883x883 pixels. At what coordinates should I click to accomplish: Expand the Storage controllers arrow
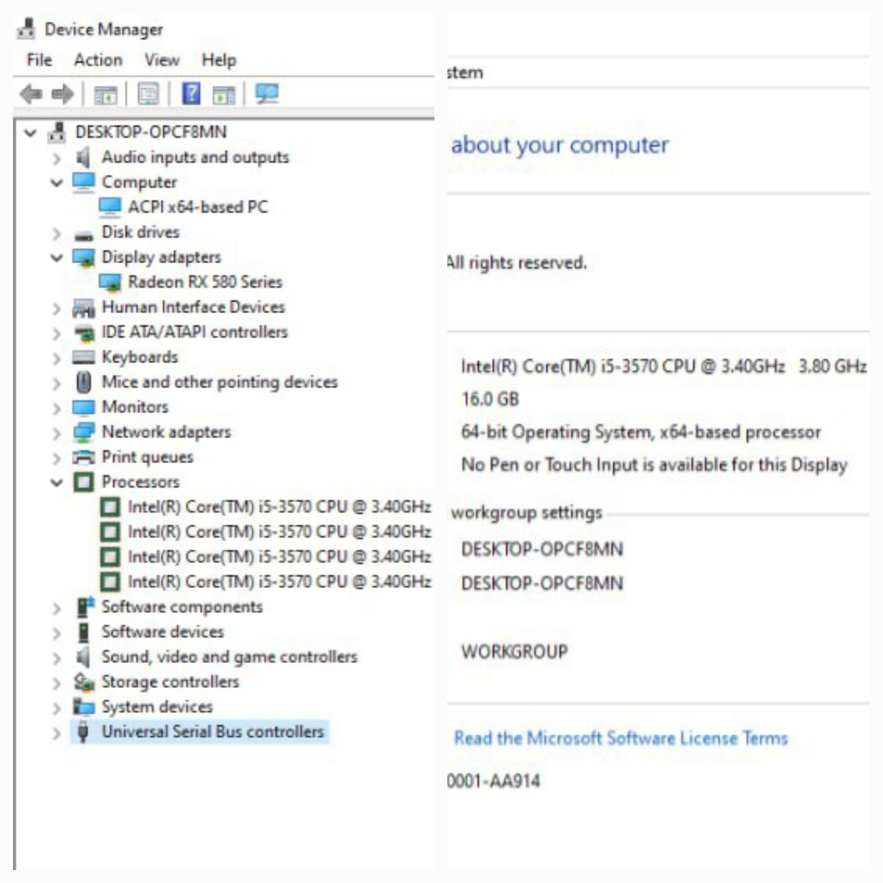pyautogui.click(x=57, y=682)
